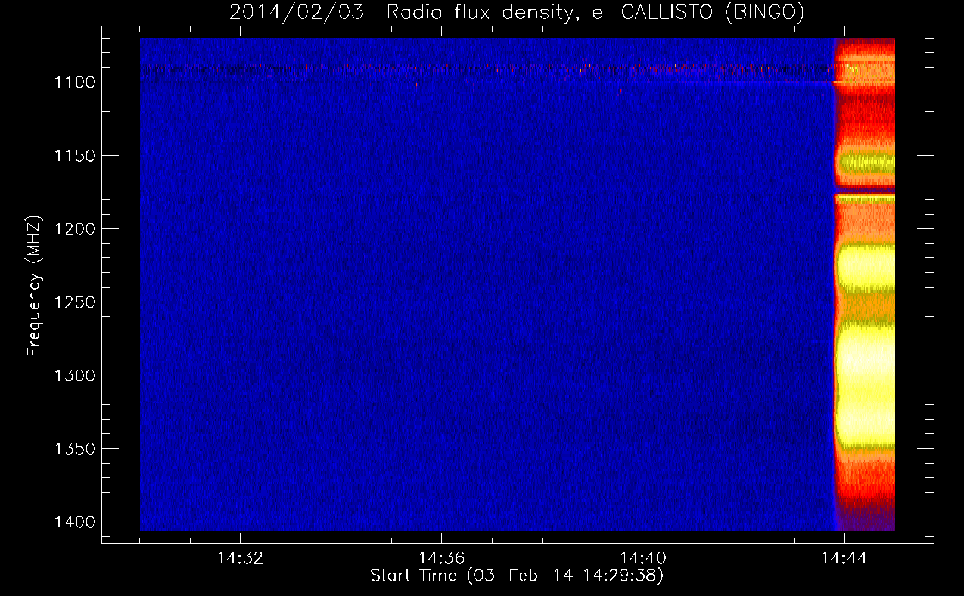The height and width of the screenshot is (596, 964).
Task: Click the 14:36 time tick label
Action: pos(441,558)
